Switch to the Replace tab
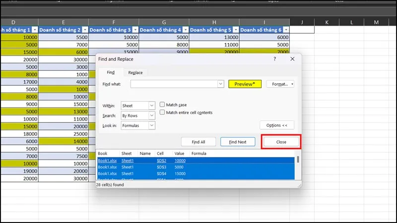Viewport: 397px width, 223px height. point(135,72)
